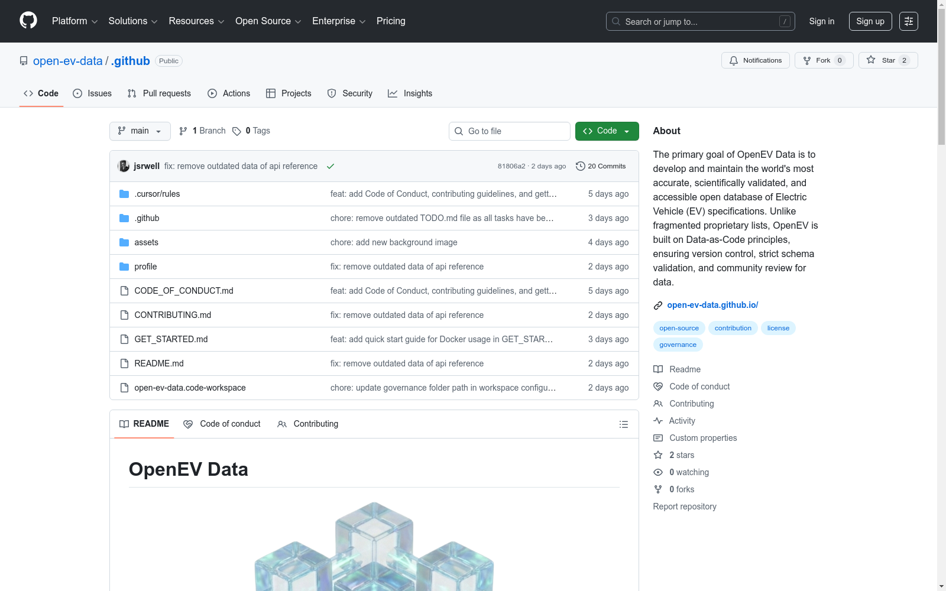The height and width of the screenshot is (591, 946).
Task: Click the Readme book icon in About
Action: (658, 369)
